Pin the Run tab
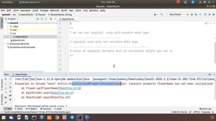The height and width of the screenshot is (121, 216). 6,103
